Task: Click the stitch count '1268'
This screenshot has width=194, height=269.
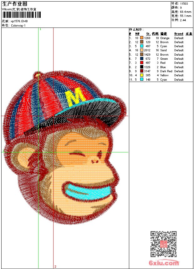Action: click(x=147, y=38)
